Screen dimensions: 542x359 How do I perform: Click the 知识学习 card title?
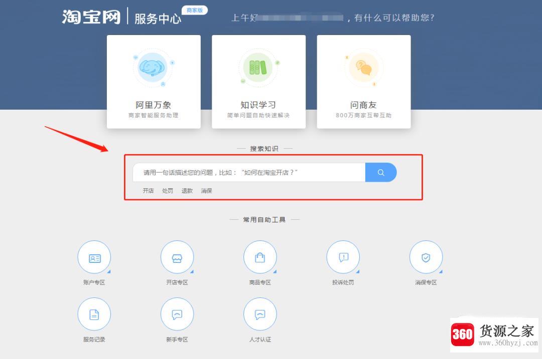tap(258, 105)
